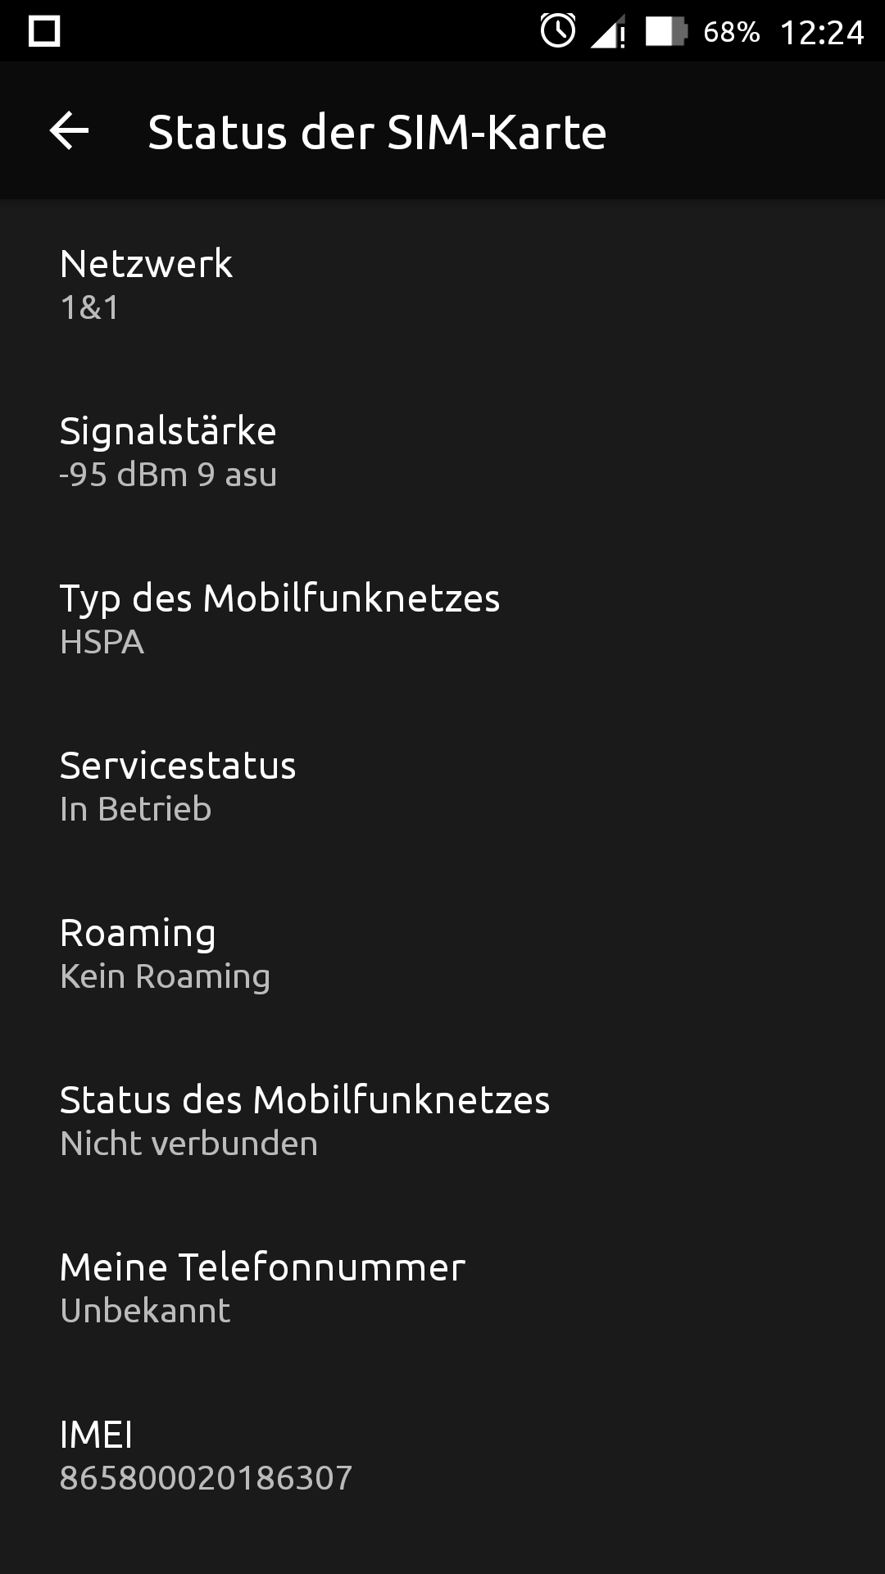885x1574 pixels.
Task: Tap the alarm clock status icon
Action: pyautogui.click(x=558, y=31)
